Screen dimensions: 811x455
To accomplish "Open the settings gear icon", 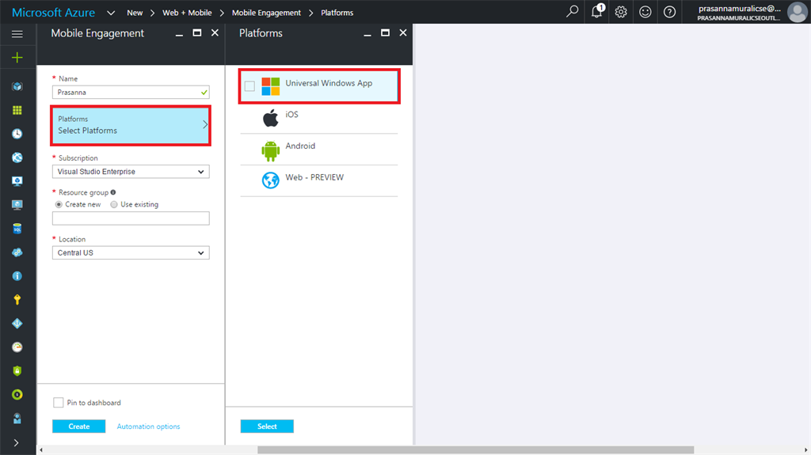I will pyautogui.click(x=621, y=12).
